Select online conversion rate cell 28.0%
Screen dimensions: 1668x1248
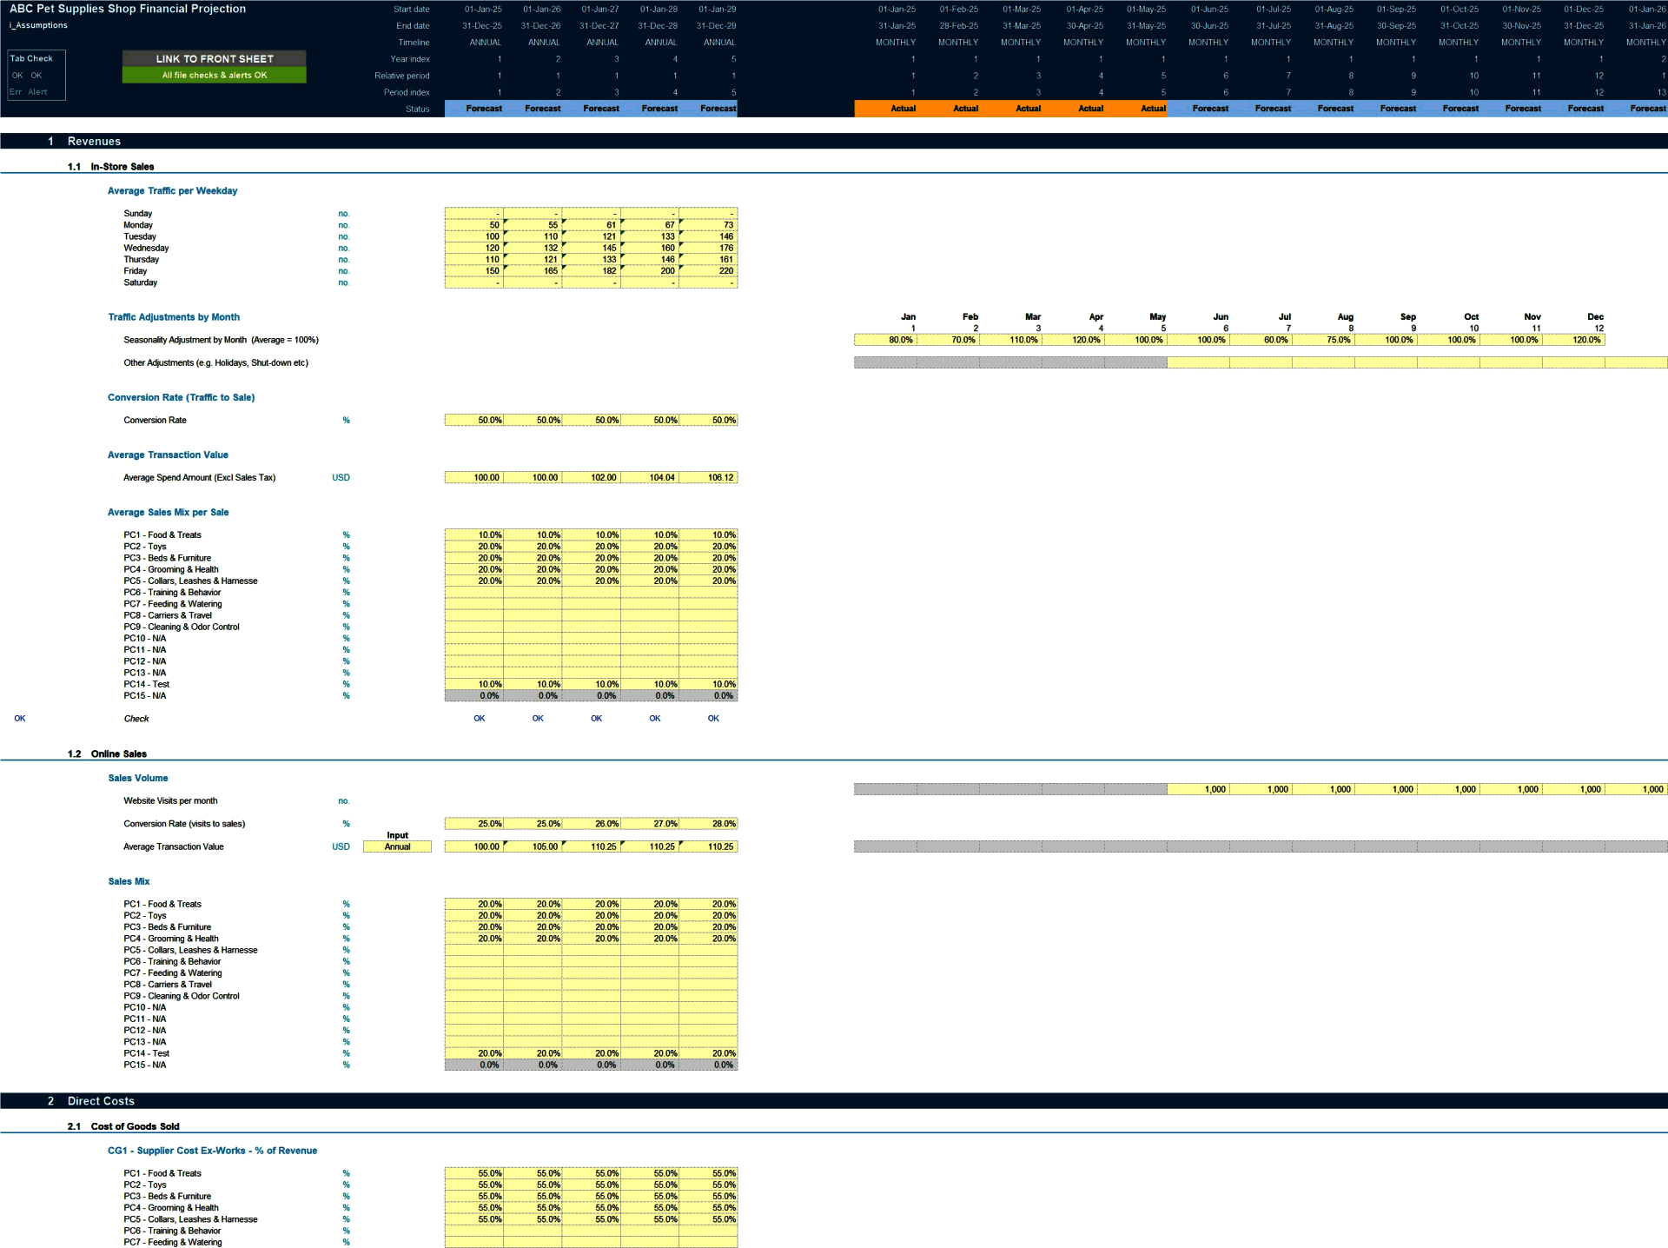(708, 824)
